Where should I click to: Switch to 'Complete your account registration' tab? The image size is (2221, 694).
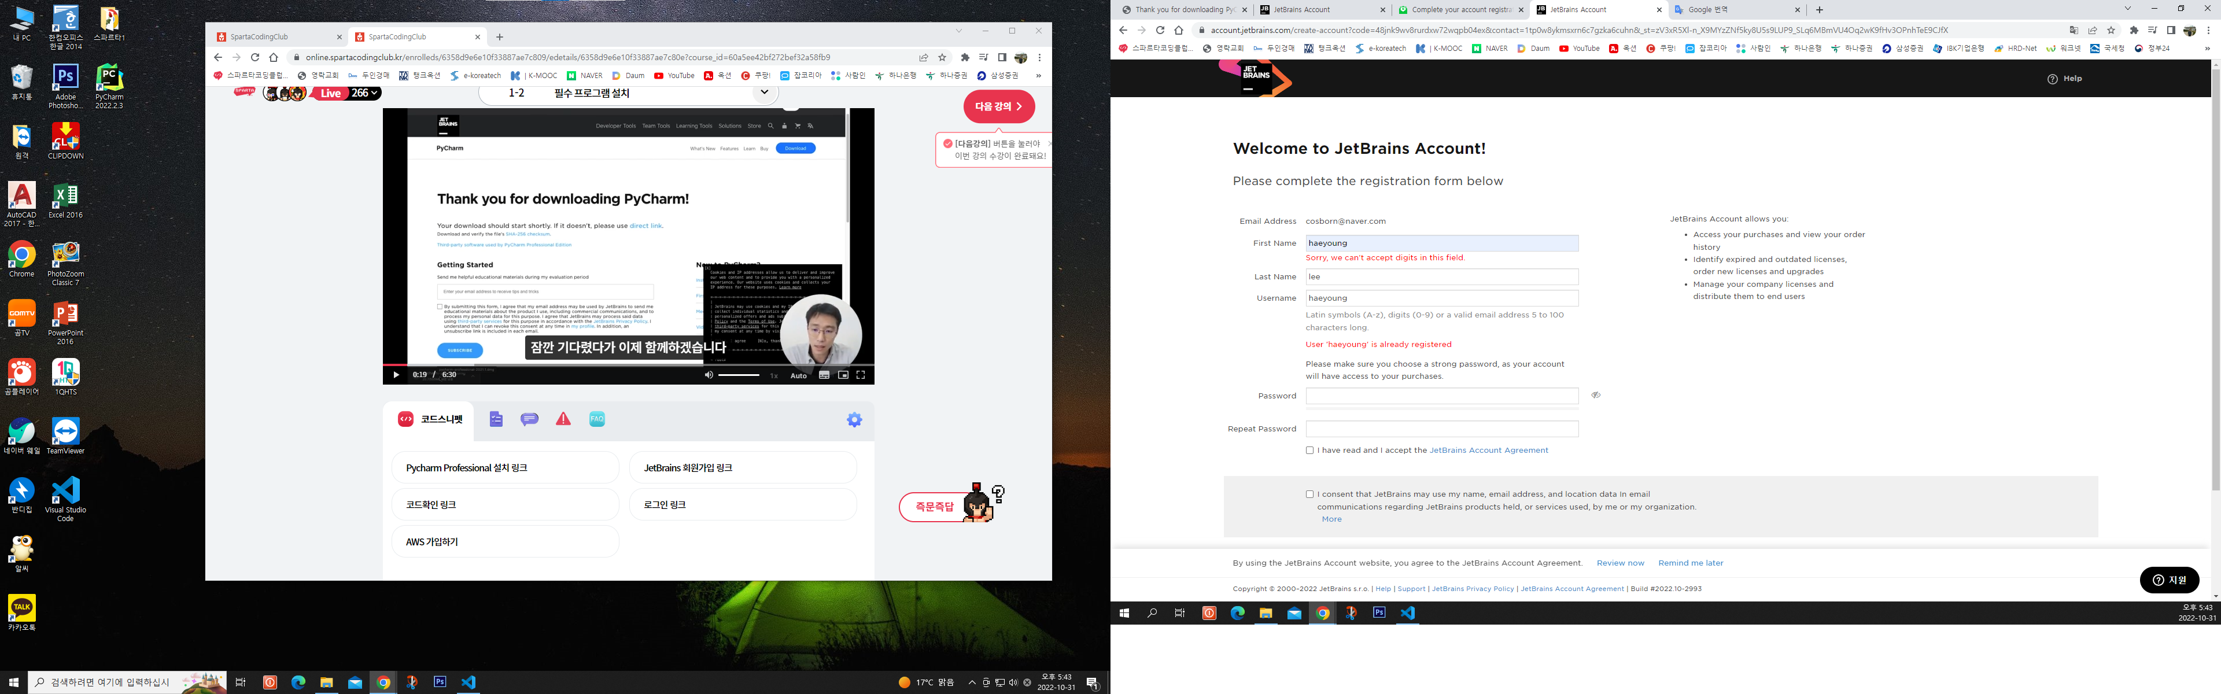(1462, 9)
